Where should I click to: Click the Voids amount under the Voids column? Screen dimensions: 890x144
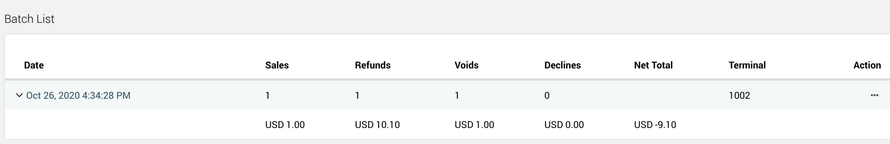click(474, 125)
